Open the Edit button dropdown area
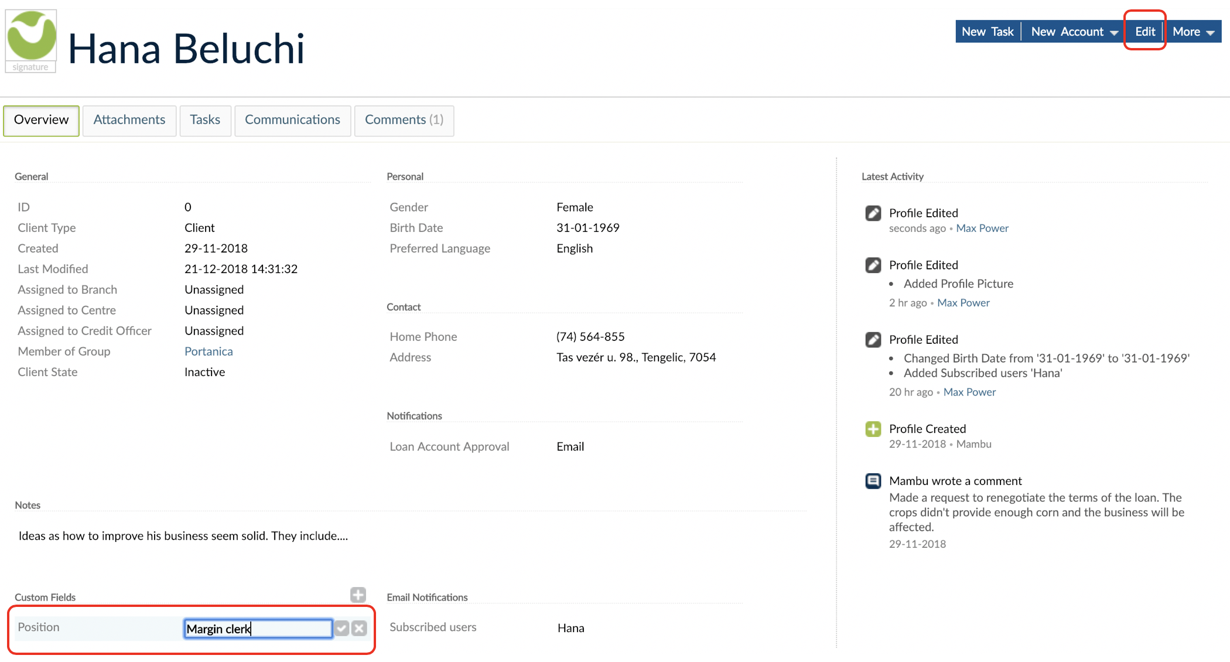 1144,32
